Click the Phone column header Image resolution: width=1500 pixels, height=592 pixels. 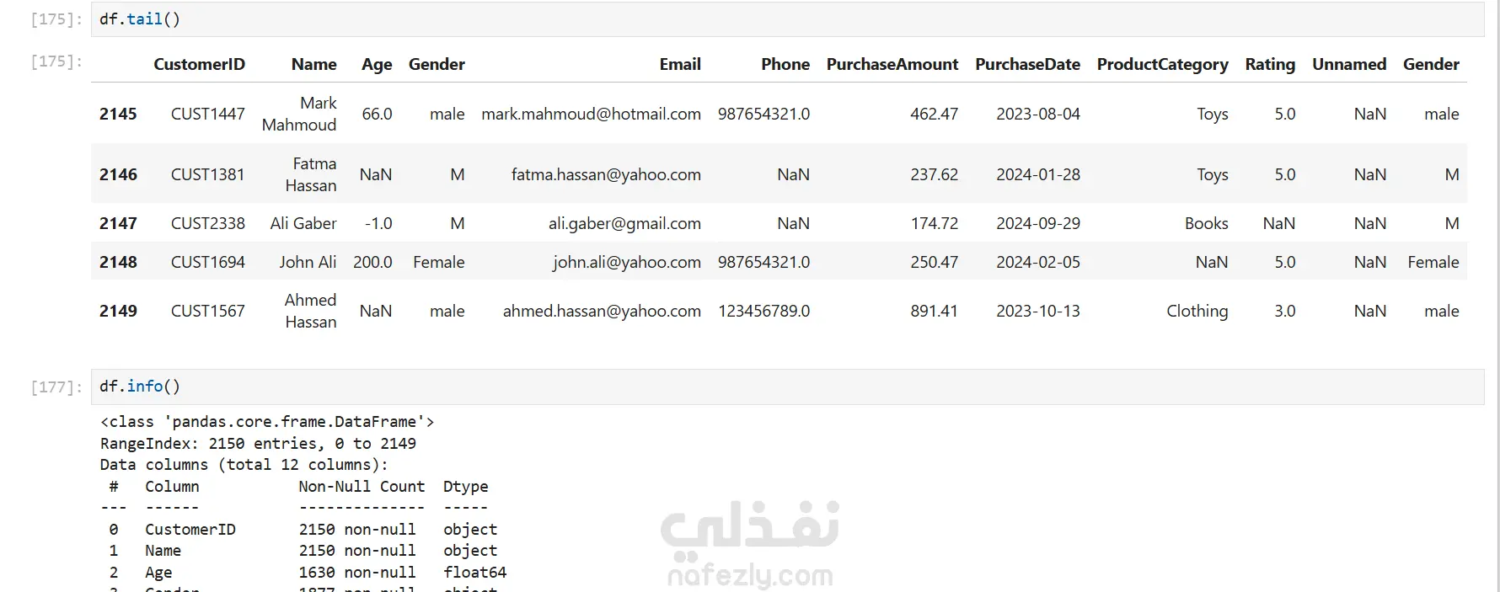(785, 64)
